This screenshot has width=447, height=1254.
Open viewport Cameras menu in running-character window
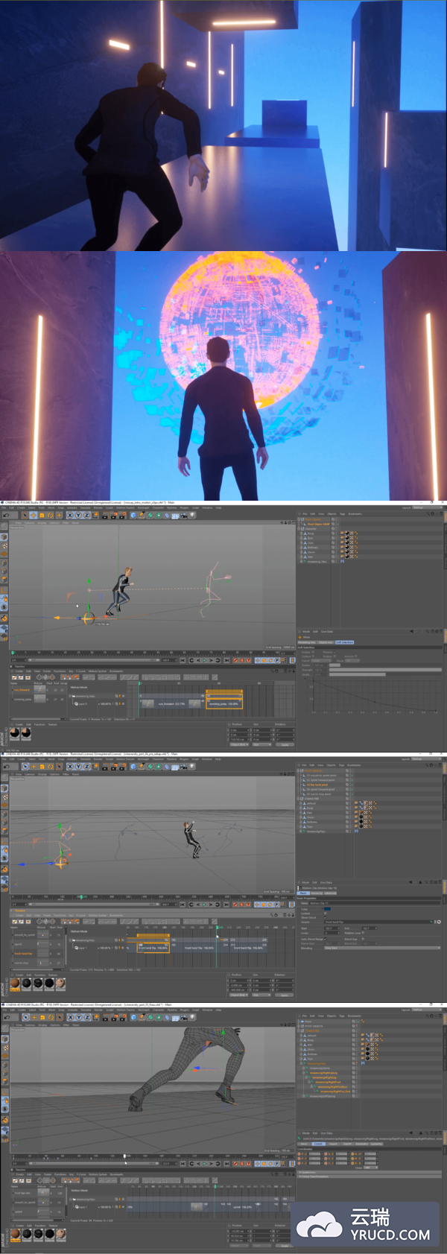click(x=29, y=523)
